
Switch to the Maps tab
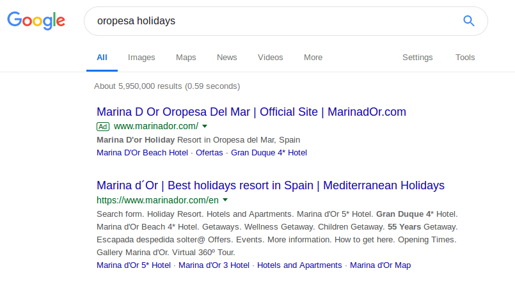click(x=186, y=58)
